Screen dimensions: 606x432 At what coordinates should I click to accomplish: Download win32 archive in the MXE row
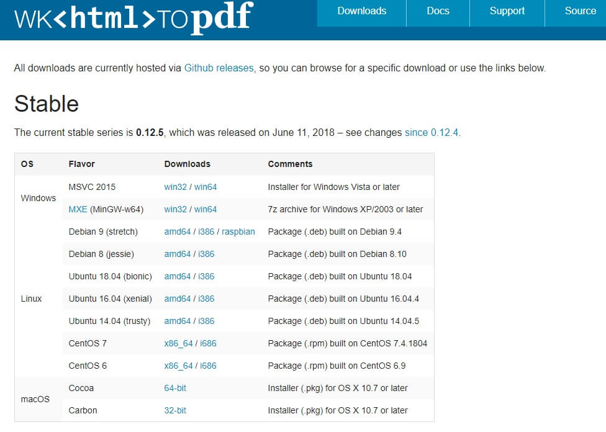coord(176,209)
